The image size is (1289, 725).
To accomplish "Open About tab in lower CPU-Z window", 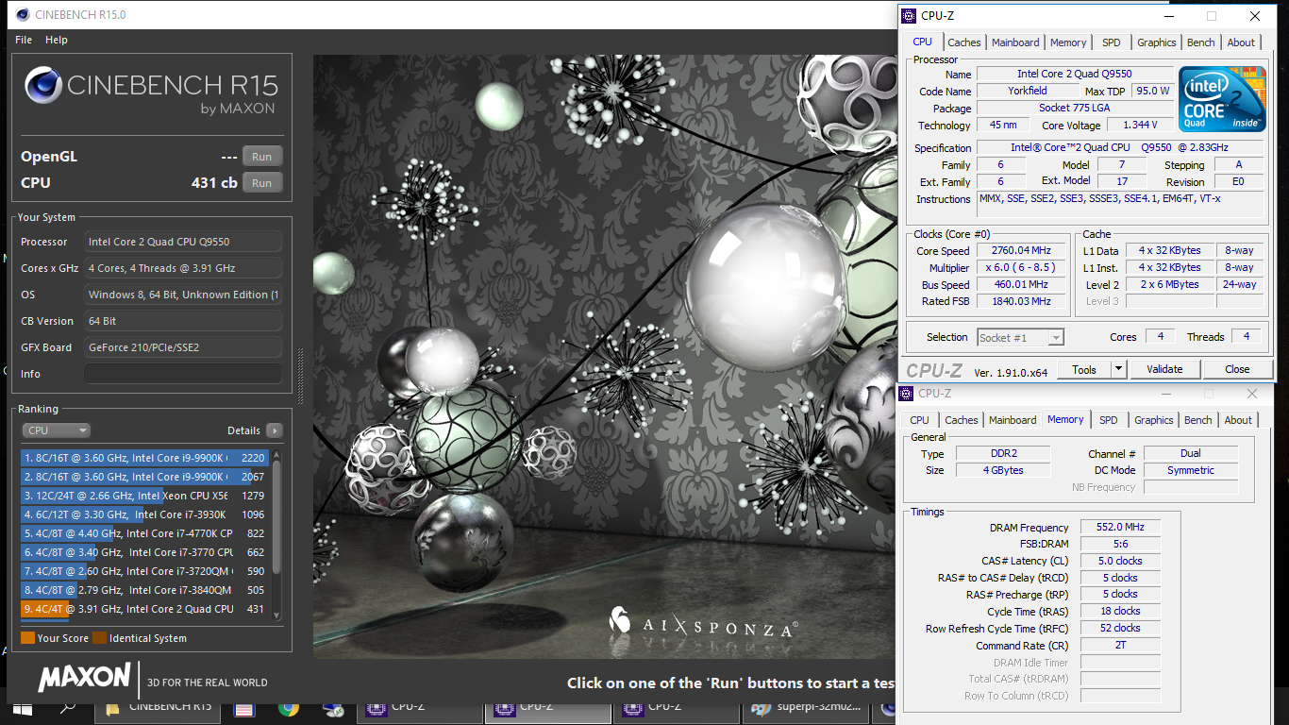I will 1238,420.
